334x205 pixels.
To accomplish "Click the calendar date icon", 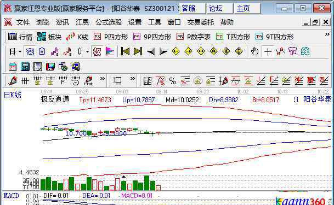I will 13,67.
